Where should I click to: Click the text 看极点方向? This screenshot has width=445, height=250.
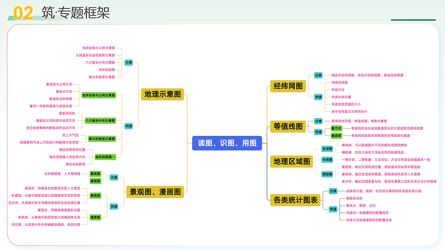pyautogui.click(x=64, y=91)
